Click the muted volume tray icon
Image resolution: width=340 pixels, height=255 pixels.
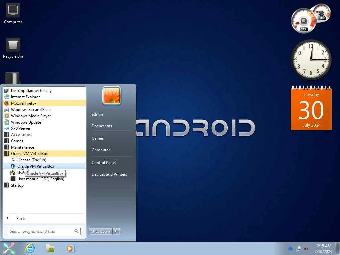306,248
